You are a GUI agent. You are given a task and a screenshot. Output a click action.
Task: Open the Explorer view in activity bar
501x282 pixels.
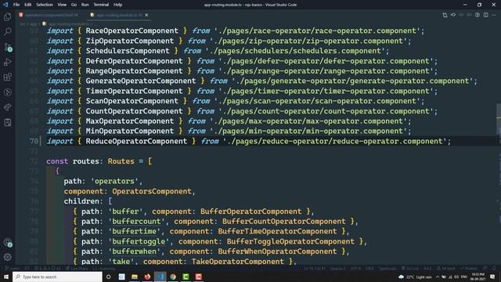coord(7,17)
